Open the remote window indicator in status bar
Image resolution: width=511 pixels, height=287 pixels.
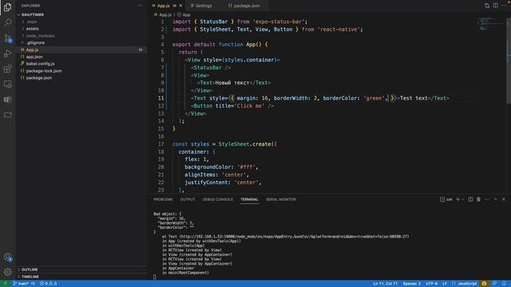(6, 284)
